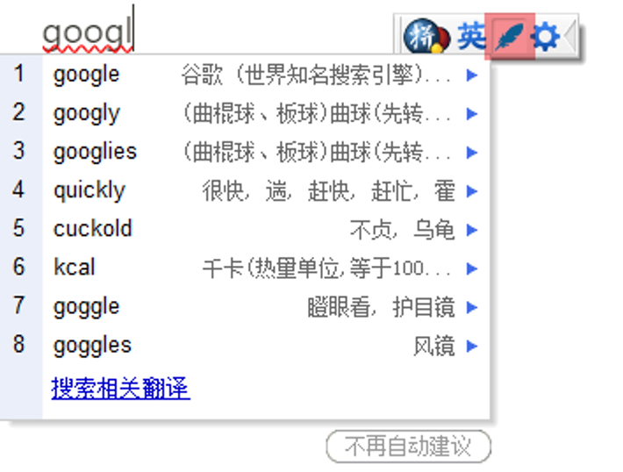Screen dimensions: 623x472
Task: Expand the arrow in the goggles row
Action: 471,346
